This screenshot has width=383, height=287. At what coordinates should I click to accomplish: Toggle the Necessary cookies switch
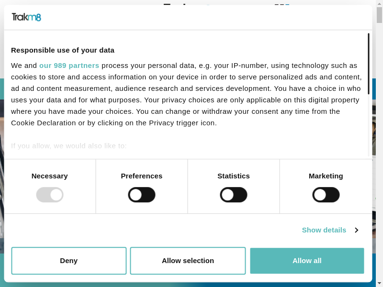(50, 195)
